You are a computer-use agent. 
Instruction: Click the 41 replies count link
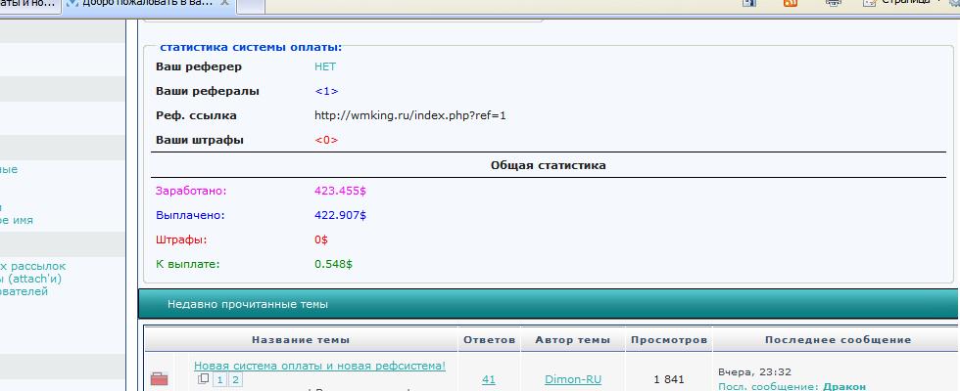point(488,379)
